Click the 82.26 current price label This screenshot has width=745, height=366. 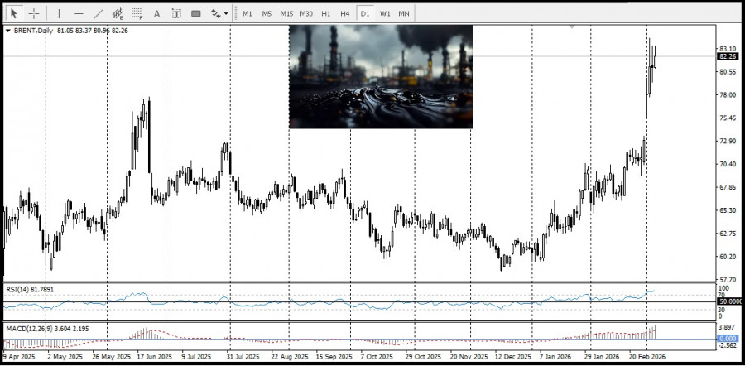(x=728, y=56)
